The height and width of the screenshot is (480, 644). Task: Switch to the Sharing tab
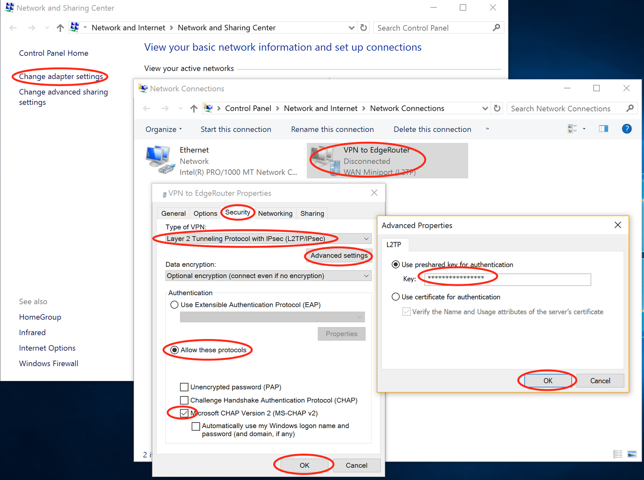pyautogui.click(x=312, y=213)
